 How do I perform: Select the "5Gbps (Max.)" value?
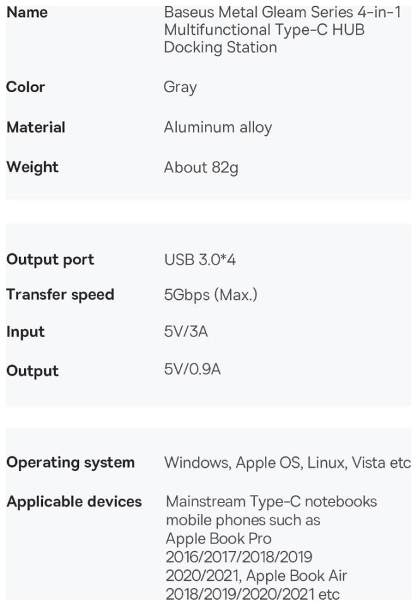pos(211,295)
